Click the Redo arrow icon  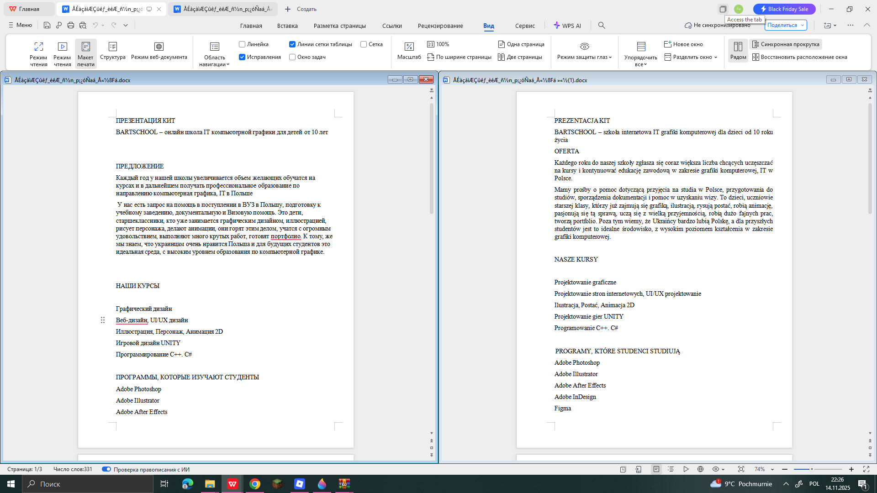[x=114, y=26]
